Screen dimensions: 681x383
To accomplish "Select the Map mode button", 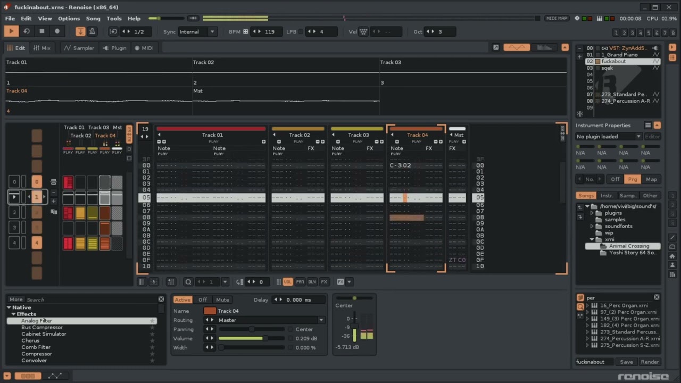I will click(651, 179).
